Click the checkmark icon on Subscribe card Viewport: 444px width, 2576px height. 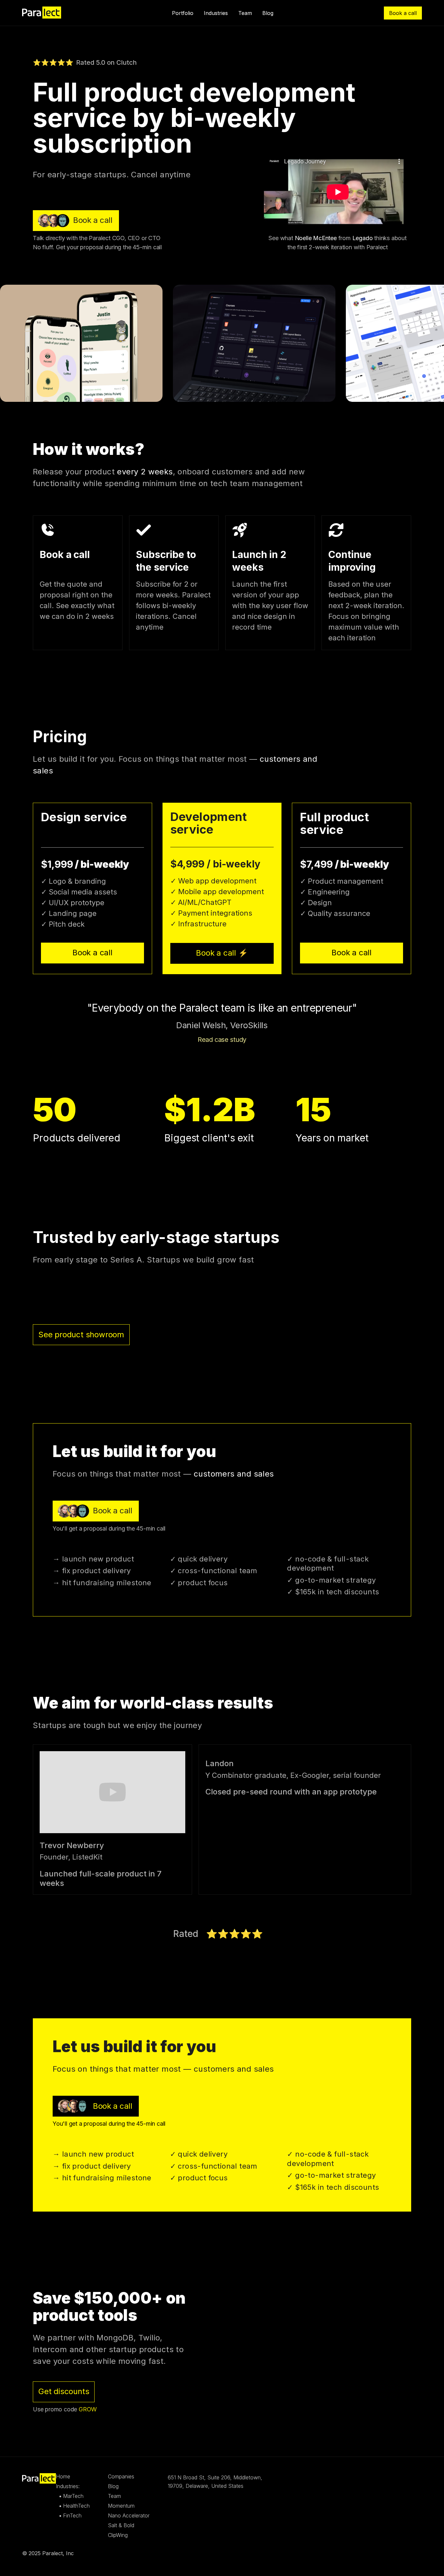pos(143,530)
